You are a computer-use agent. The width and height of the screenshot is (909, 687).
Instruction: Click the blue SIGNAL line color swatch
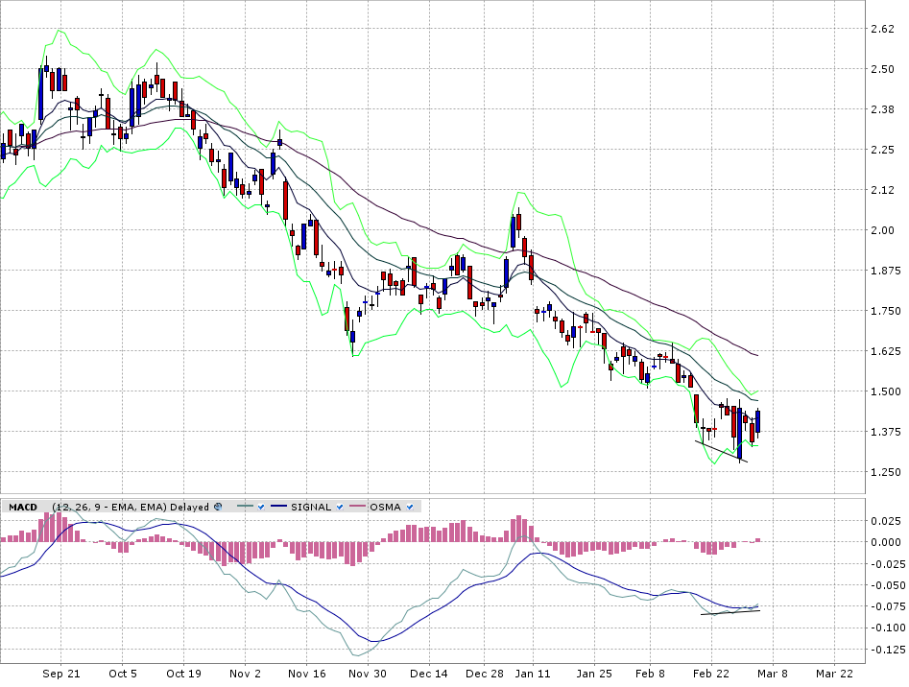coord(279,507)
